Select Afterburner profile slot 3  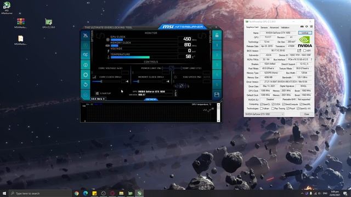coord(217,65)
